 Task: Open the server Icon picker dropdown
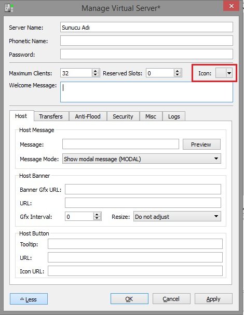(x=229, y=73)
